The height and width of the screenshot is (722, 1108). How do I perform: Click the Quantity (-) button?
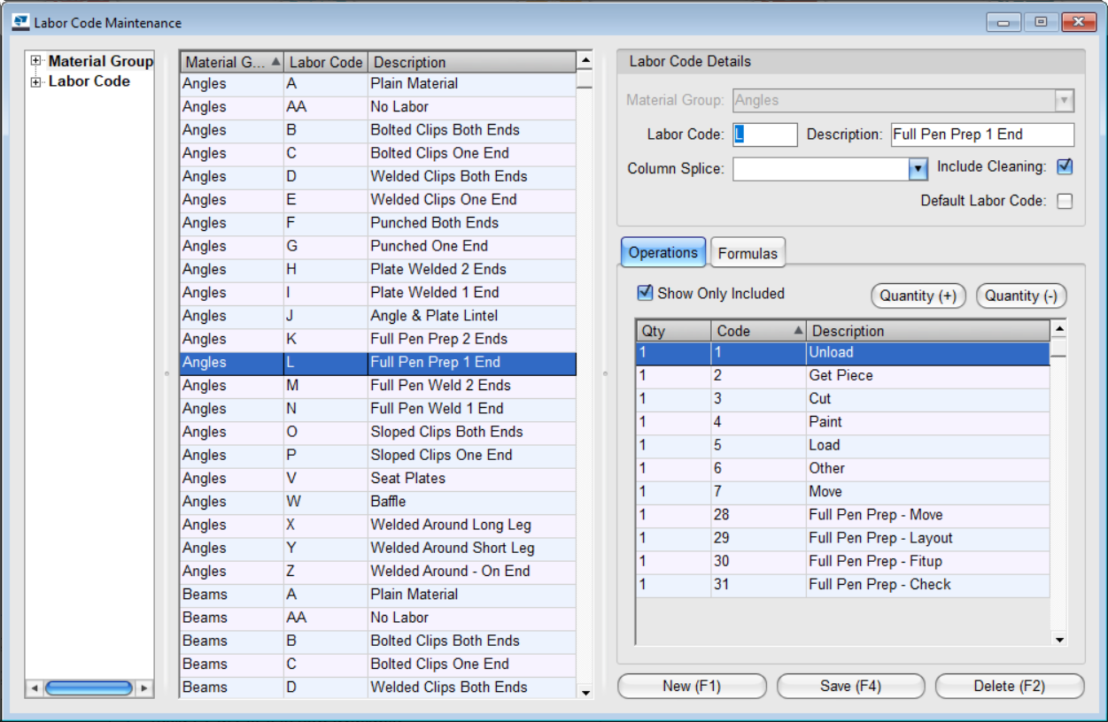tap(1021, 296)
